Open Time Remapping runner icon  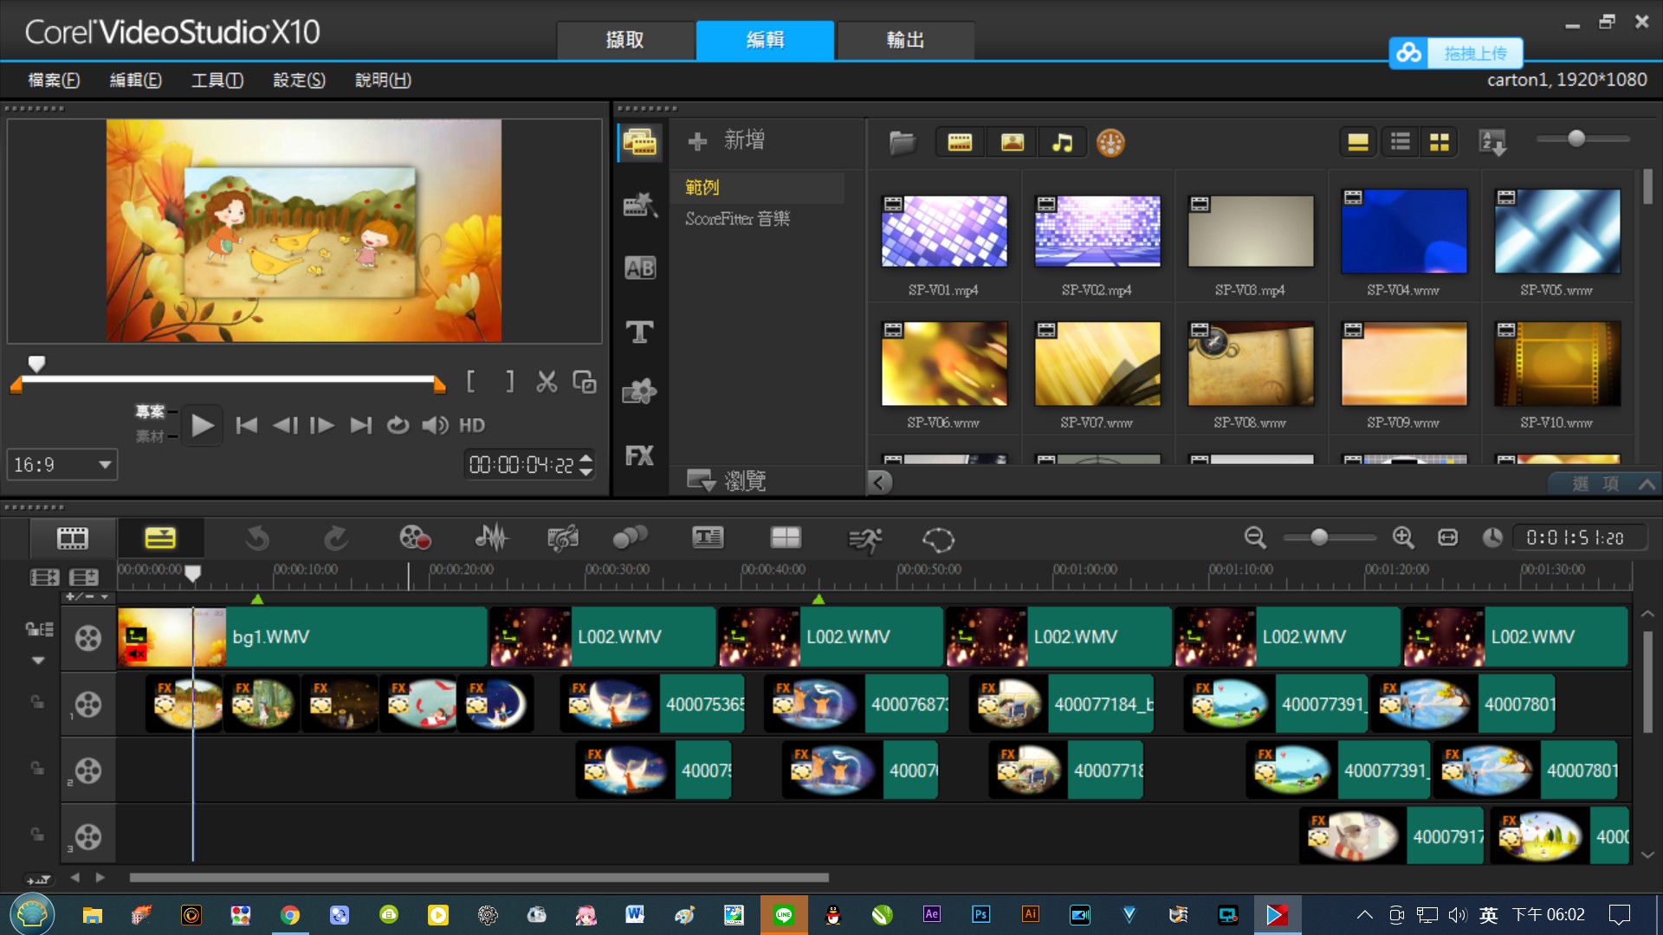[864, 539]
